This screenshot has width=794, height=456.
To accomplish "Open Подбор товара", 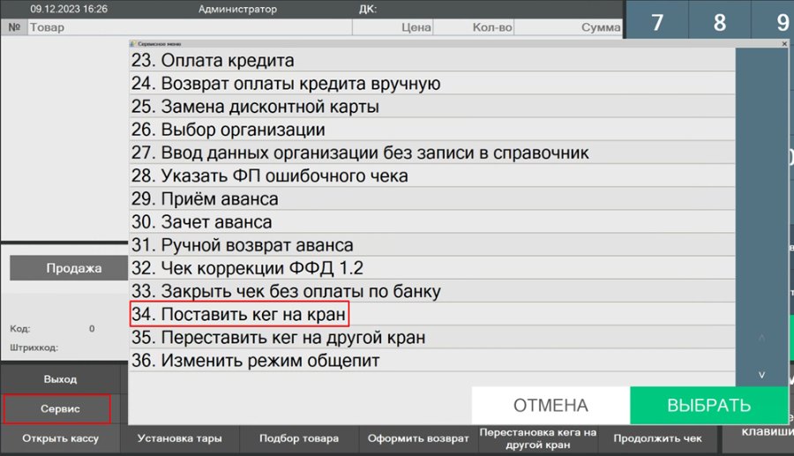I will 299,438.
